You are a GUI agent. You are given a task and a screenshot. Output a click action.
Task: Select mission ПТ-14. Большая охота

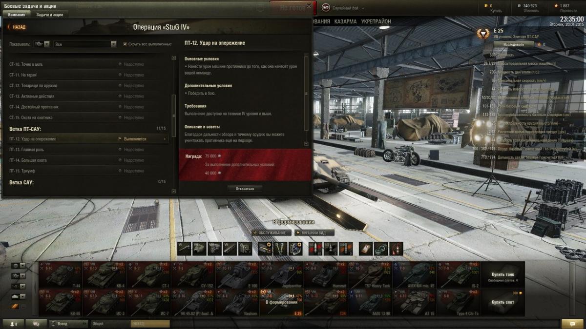(88, 160)
